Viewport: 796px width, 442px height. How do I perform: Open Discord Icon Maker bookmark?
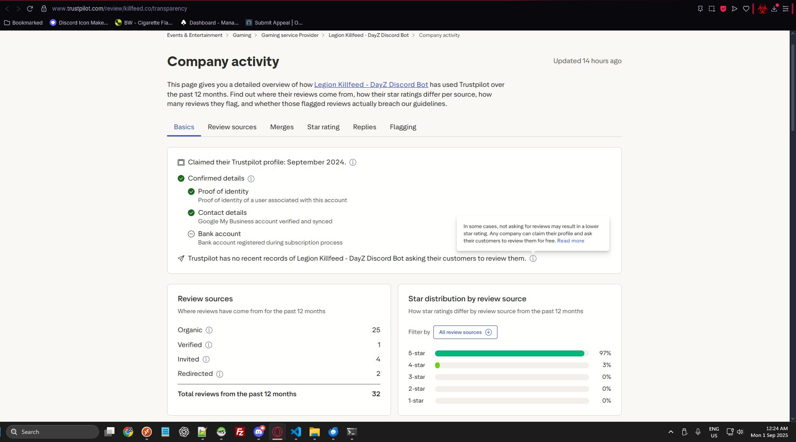point(79,23)
